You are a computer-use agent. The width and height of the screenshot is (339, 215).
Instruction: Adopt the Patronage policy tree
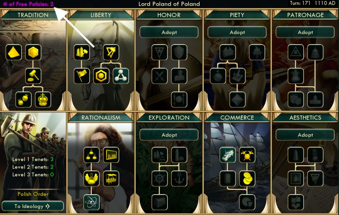pyautogui.click(x=305, y=32)
